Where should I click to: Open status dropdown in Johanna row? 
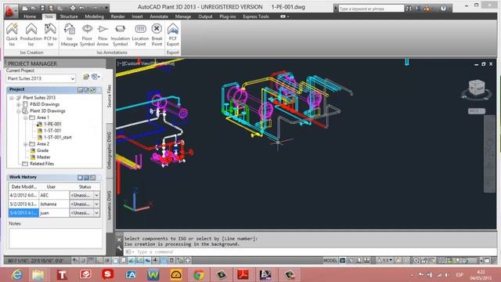pos(96,204)
